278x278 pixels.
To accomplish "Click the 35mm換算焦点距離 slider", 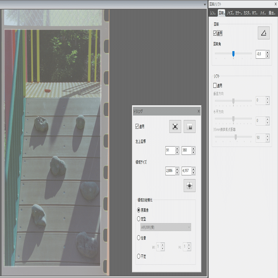I will pyautogui.click(x=233, y=137).
